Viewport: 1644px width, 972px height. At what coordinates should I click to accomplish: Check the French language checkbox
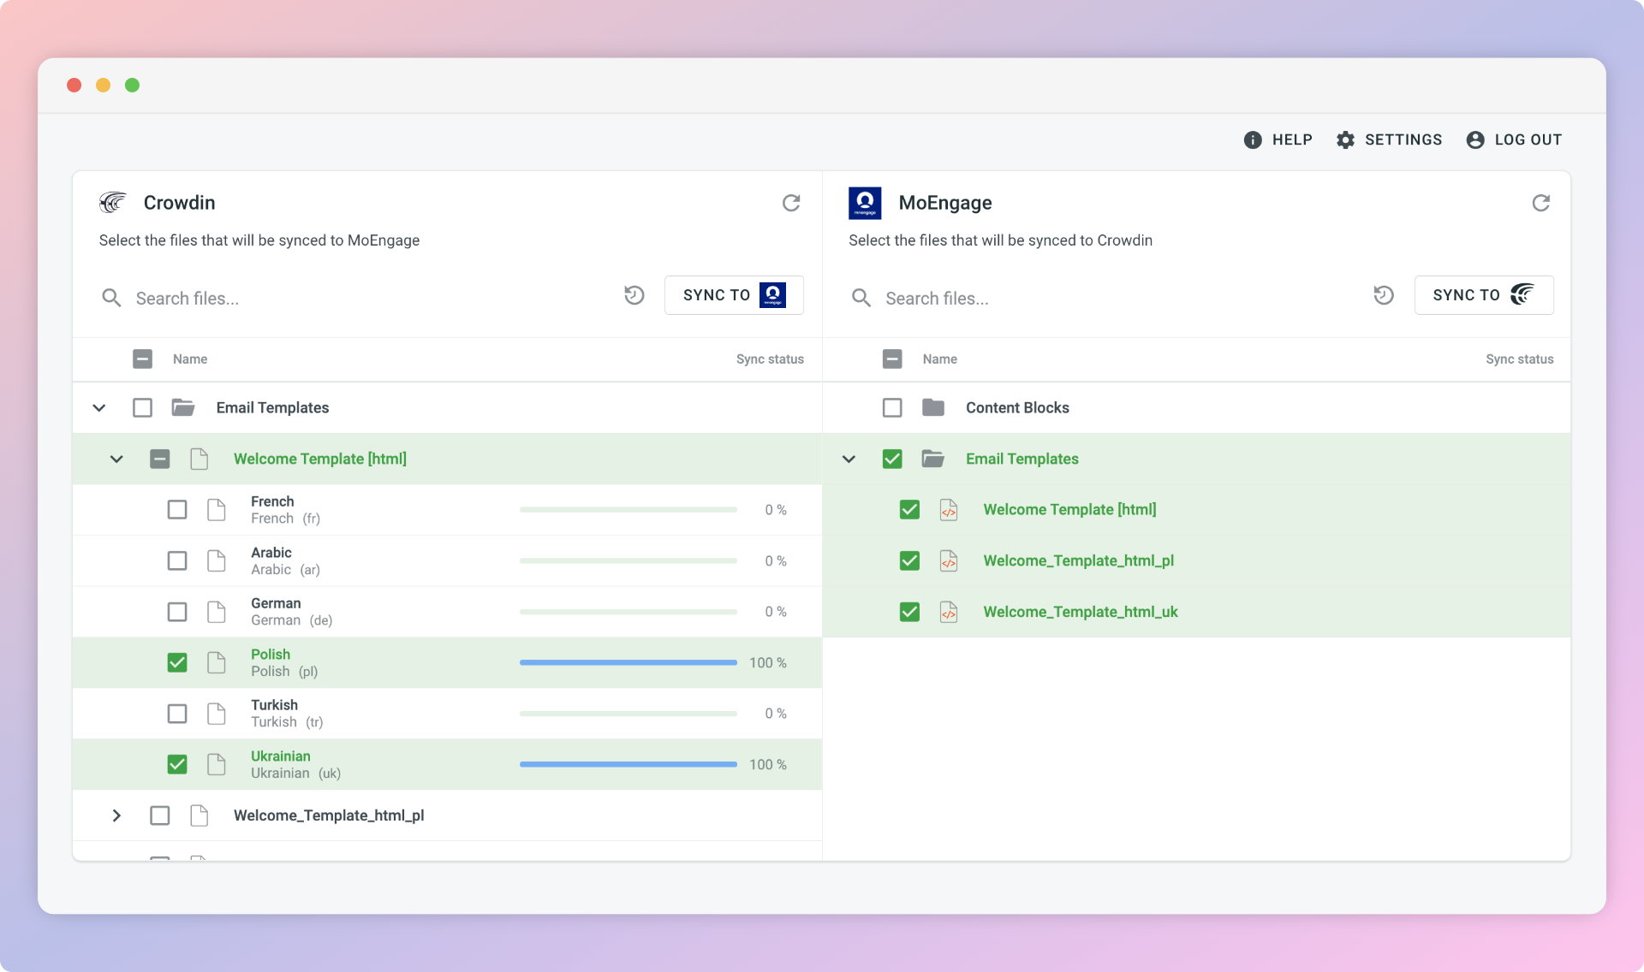(177, 510)
